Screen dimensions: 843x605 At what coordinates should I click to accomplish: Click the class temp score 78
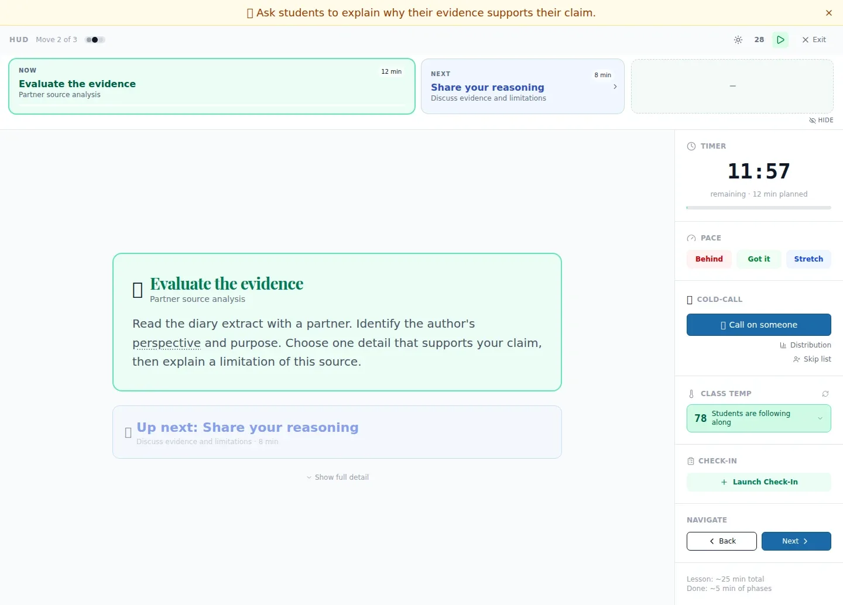pos(700,418)
